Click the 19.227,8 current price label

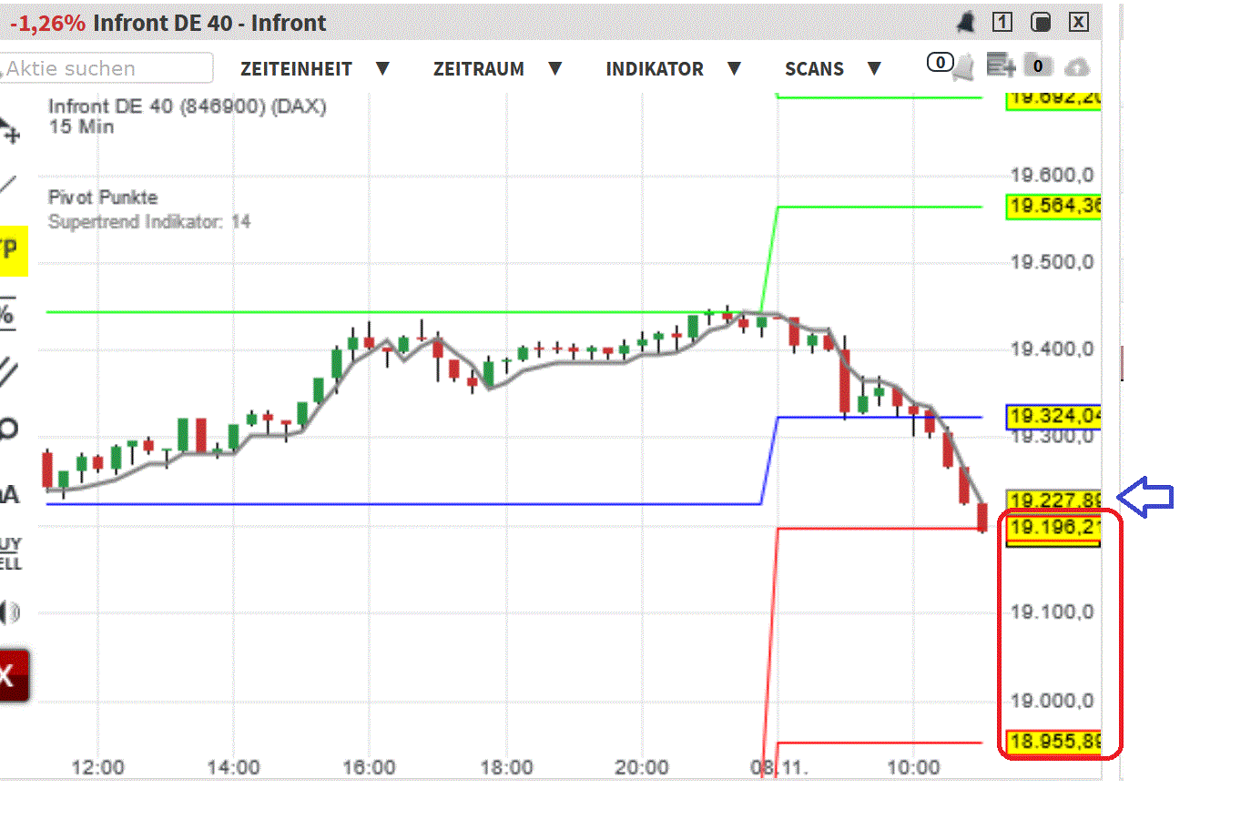tap(1053, 500)
